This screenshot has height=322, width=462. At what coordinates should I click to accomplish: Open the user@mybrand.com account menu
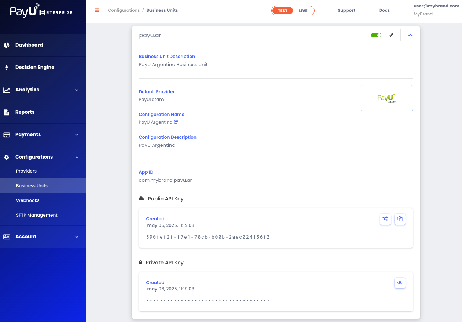click(436, 6)
